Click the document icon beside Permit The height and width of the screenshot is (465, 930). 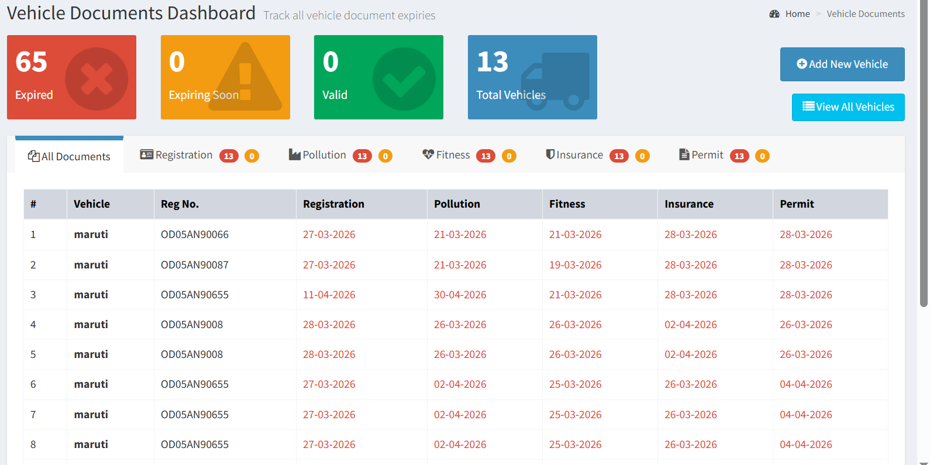684,154
